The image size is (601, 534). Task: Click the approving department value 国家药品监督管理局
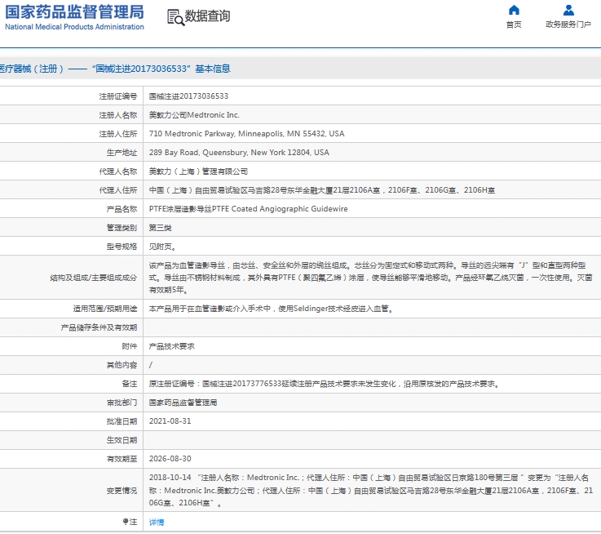(x=183, y=403)
